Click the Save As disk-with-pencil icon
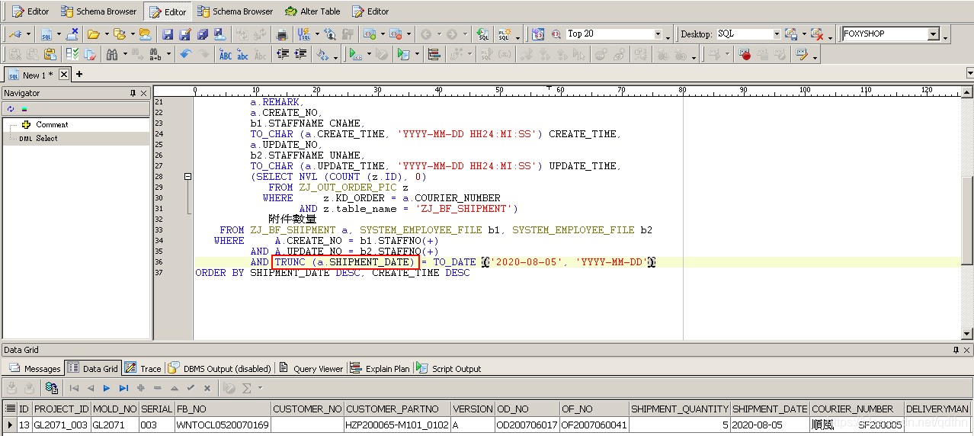This screenshot has width=974, height=436. (185, 34)
